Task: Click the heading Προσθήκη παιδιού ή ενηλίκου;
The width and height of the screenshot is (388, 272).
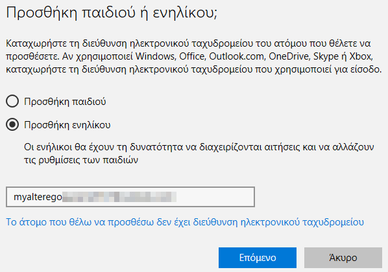Action: [x=112, y=12]
